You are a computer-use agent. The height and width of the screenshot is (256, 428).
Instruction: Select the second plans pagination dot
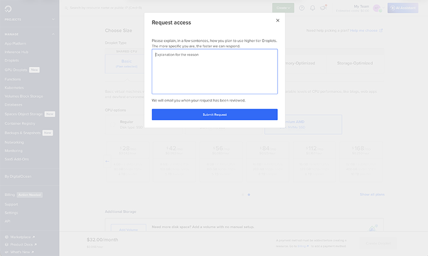(x=249, y=195)
